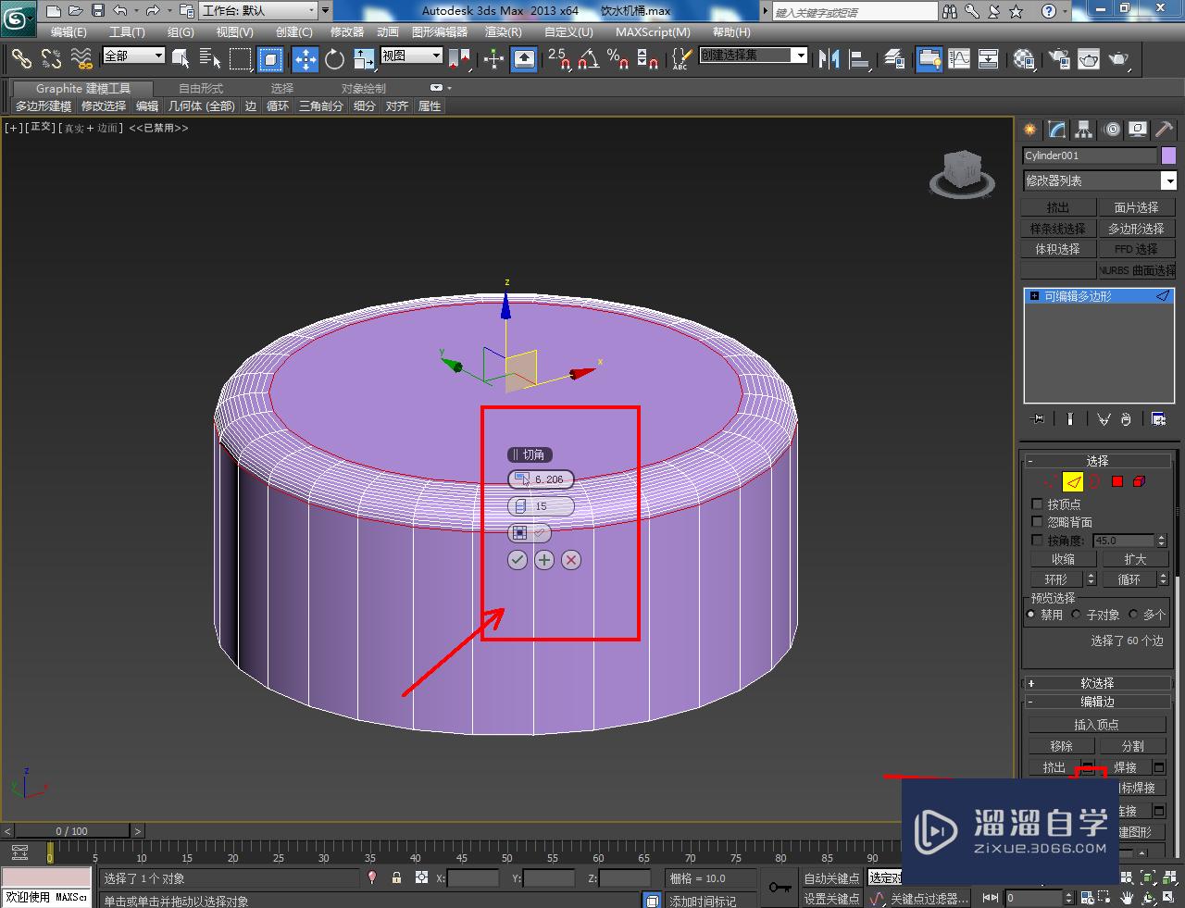Open the 修改器 menu
Screen dimensions: 1185x908
(x=347, y=31)
